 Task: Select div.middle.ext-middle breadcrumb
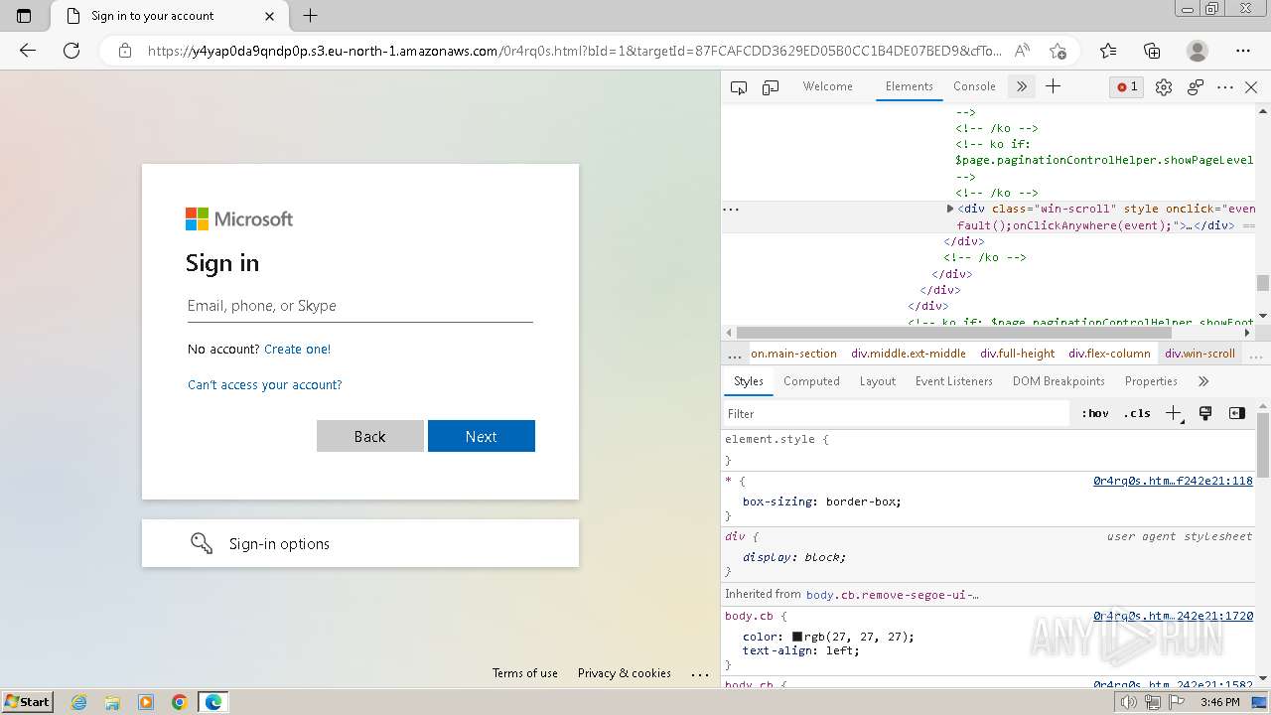pos(908,354)
